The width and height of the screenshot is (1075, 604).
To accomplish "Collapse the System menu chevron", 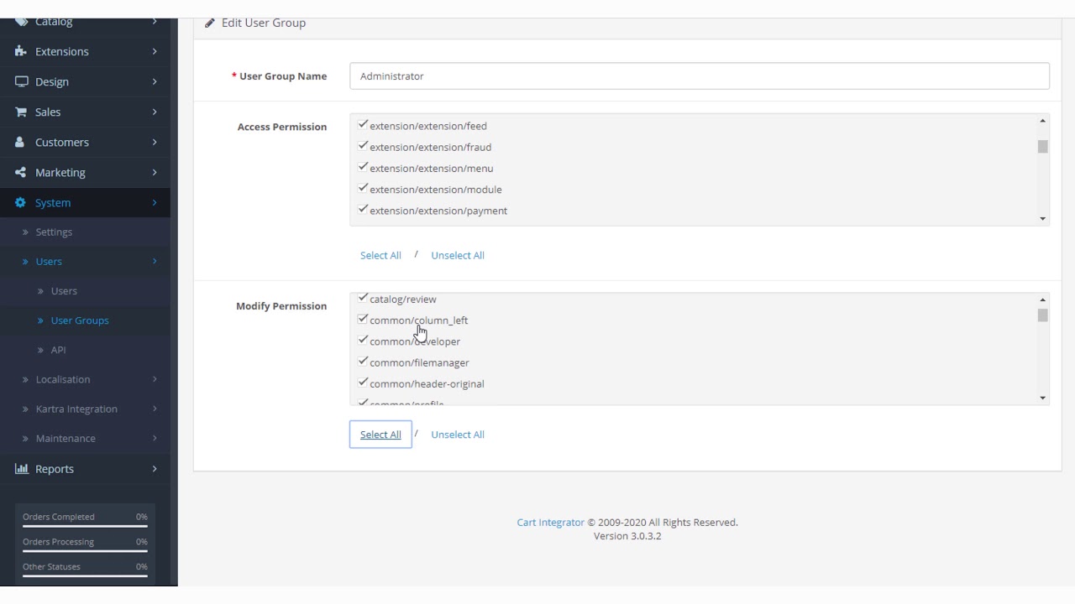I will (155, 202).
